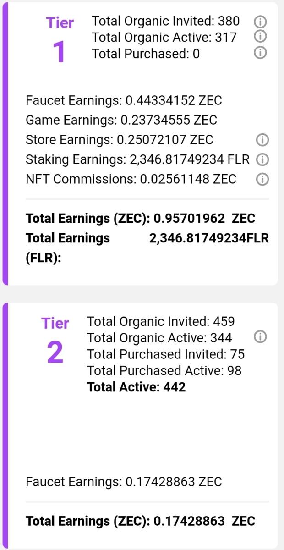Viewport: 284px width, 550px height.
Task: Click Tier 2 Total Earnings (ZEC) row
Action: [141, 521]
